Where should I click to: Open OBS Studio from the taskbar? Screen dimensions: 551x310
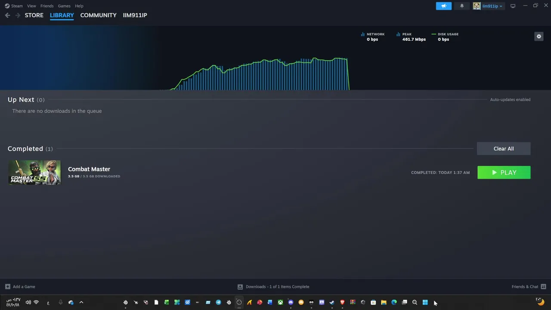239,302
